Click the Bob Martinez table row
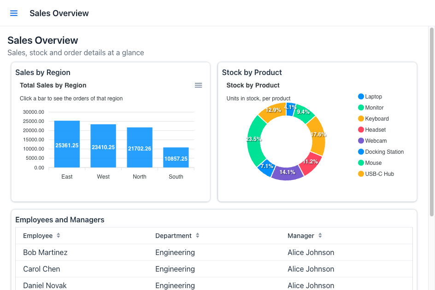 [214, 252]
